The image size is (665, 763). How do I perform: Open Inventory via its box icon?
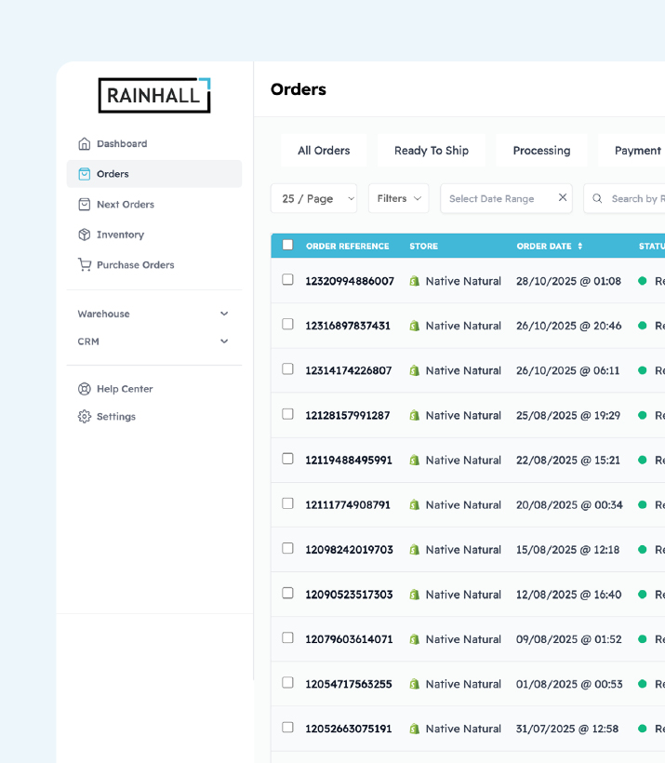[85, 234]
